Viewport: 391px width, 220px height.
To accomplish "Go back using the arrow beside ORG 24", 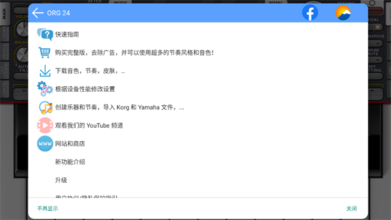I will pyautogui.click(x=38, y=13).
